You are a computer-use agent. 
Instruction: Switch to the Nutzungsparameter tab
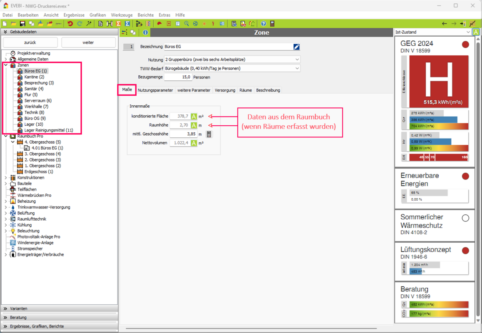[155, 90]
